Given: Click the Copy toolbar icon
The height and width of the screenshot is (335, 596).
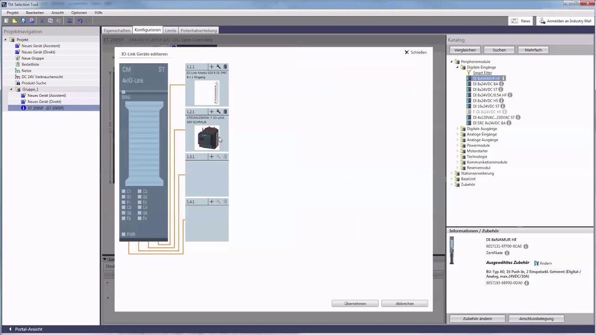Looking at the screenshot, I should 50,21.
